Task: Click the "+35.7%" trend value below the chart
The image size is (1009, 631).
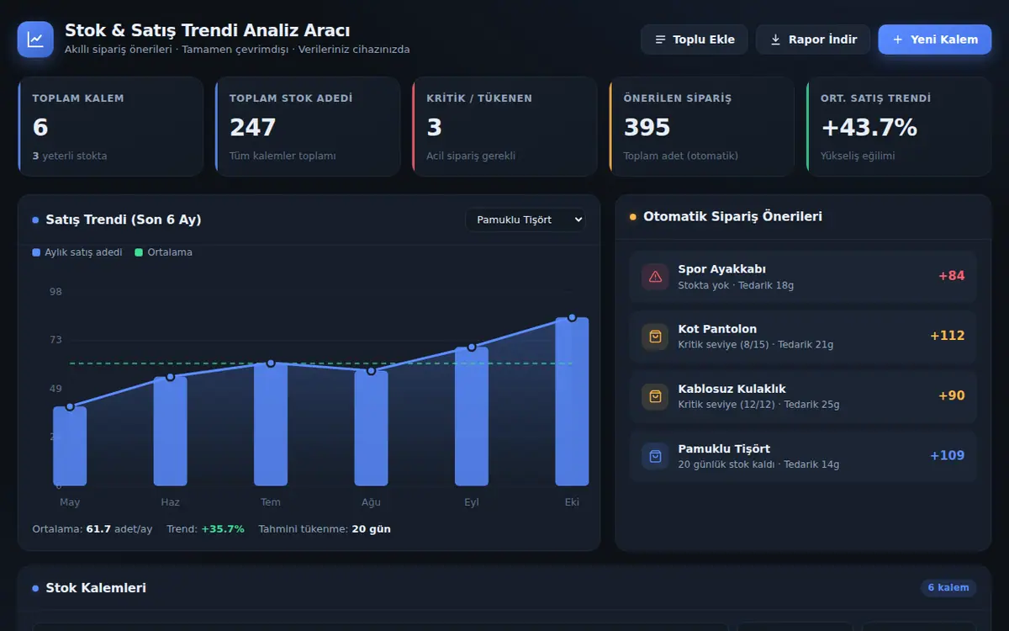Action: [223, 529]
